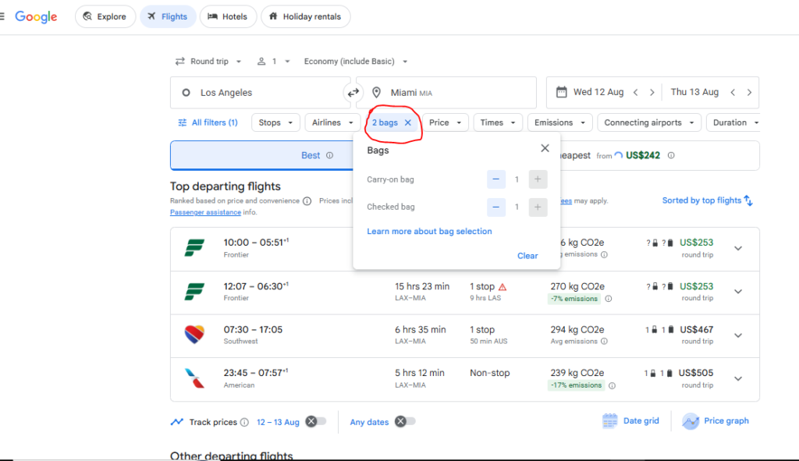Screen dimensions: 799x461
Task: Open the passenger count dropdown
Action: click(274, 61)
